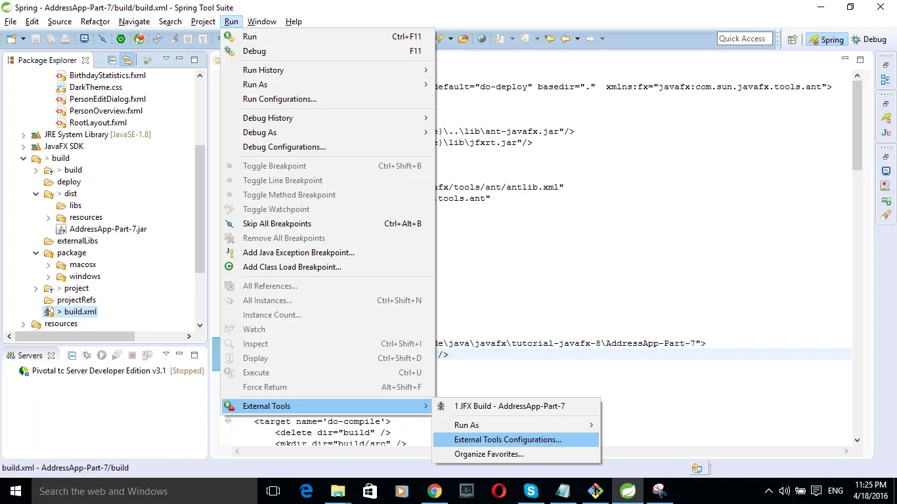This screenshot has width=897, height=504.
Task: Click Windows Start button on taskbar
Action: coord(15,491)
